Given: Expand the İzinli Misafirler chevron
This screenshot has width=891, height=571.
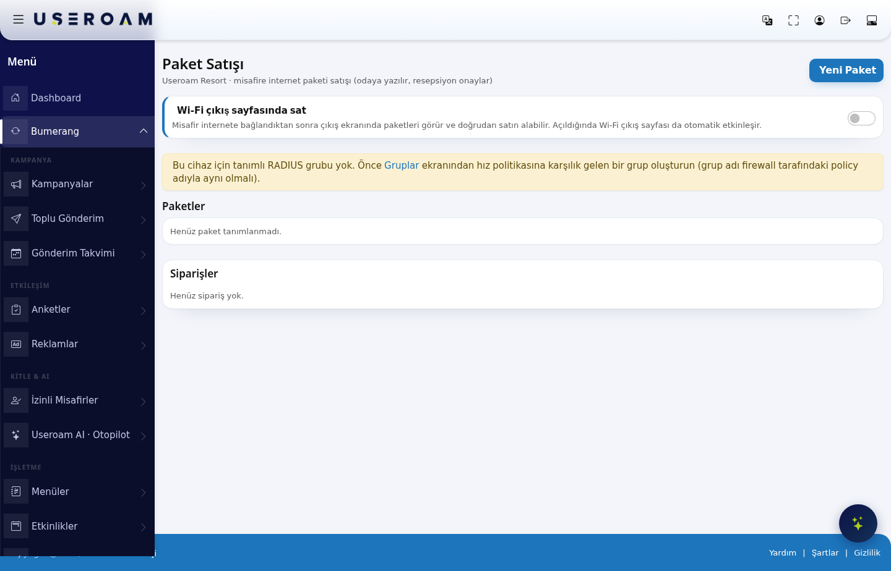Looking at the screenshot, I should click(x=143, y=401).
